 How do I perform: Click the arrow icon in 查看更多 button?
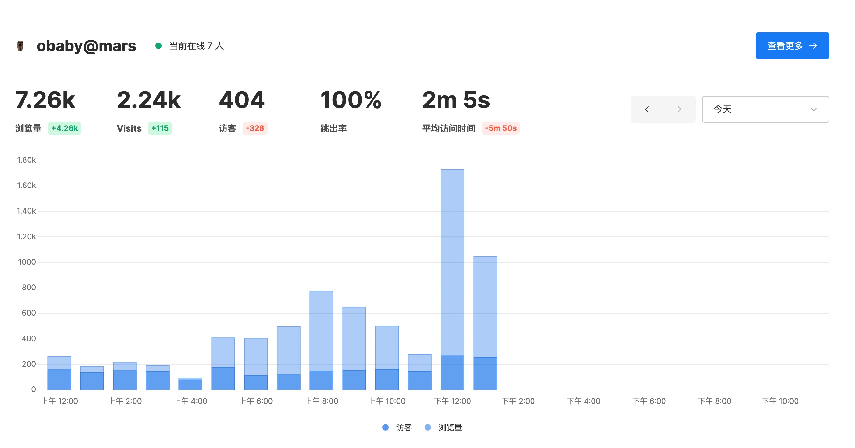(x=813, y=46)
